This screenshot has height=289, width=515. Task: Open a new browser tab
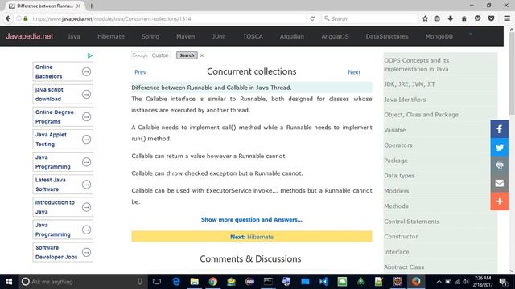(91, 6)
